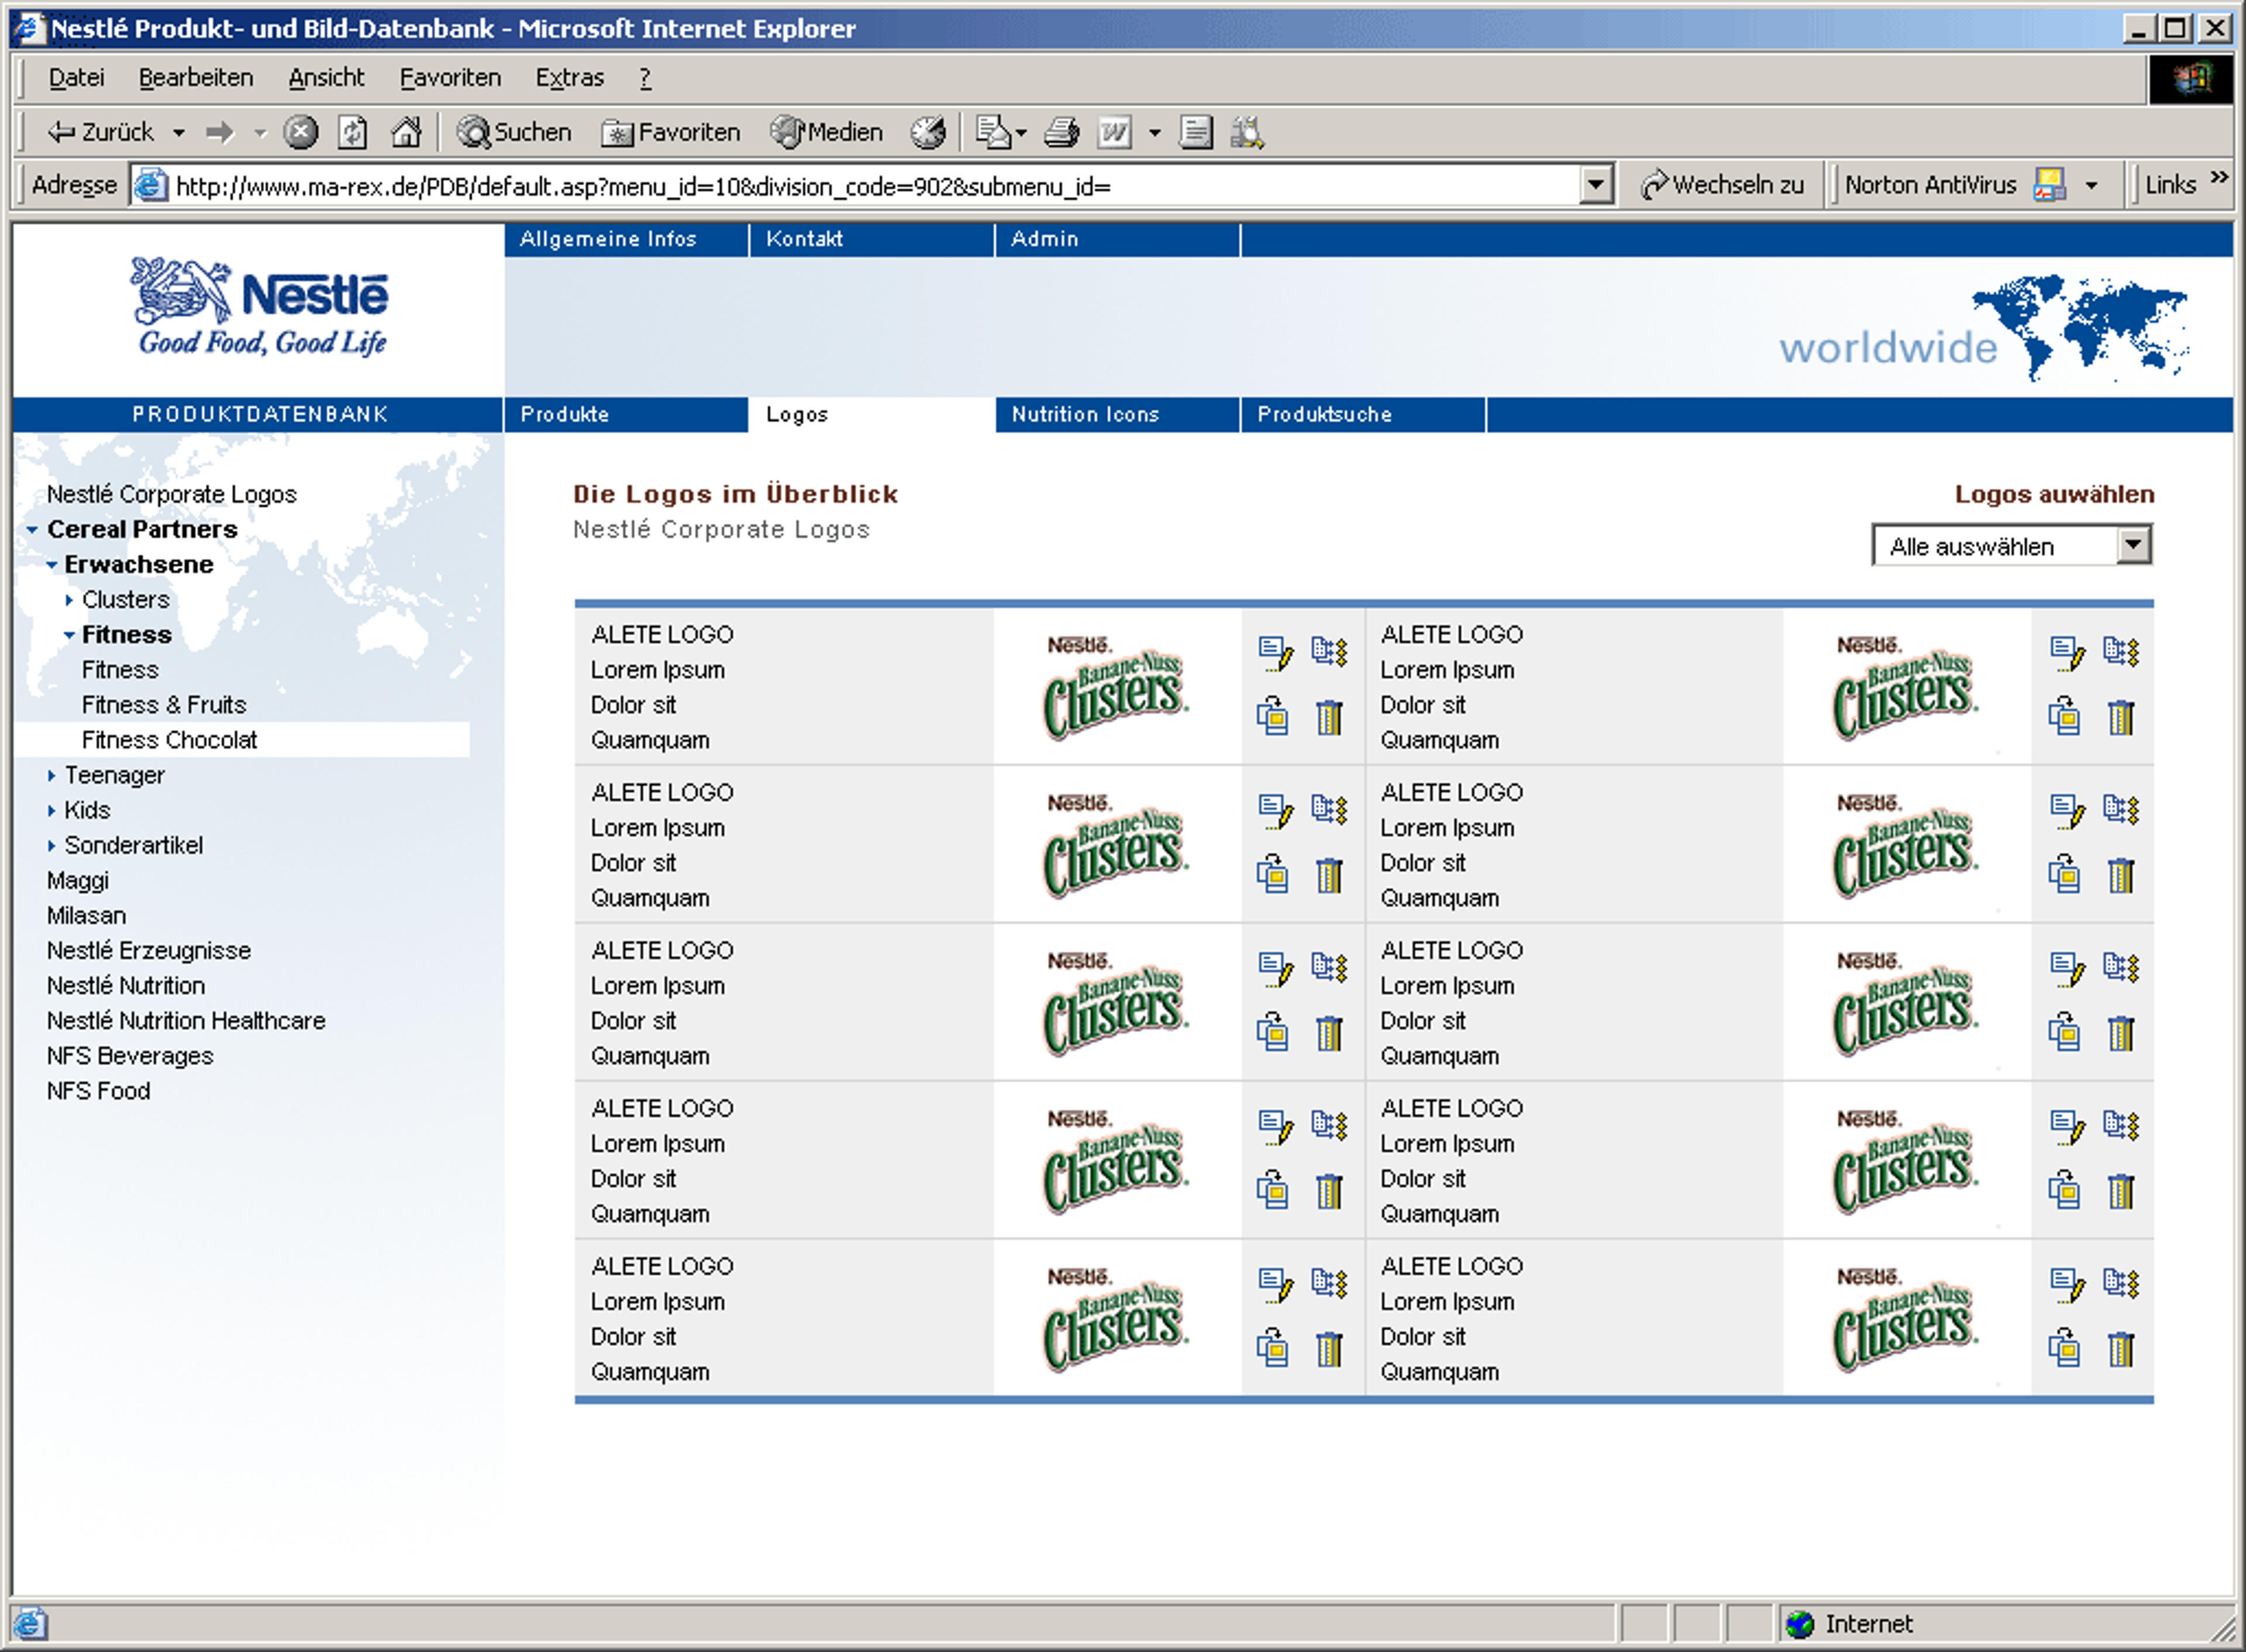2246x1652 pixels.
Task: Refresh the page with the reload icon
Action: [x=353, y=132]
